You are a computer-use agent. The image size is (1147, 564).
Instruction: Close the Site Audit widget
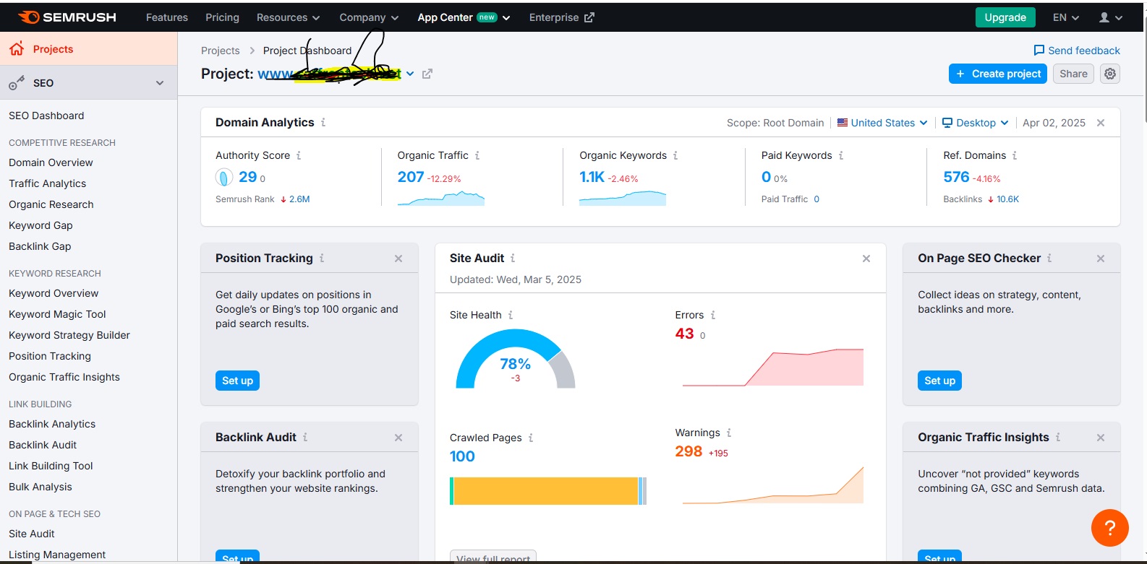coord(866,259)
